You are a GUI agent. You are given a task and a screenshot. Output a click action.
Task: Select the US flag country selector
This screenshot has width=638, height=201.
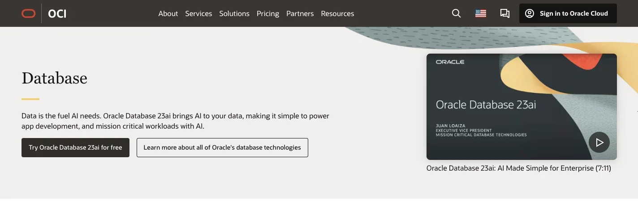[x=481, y=13]
